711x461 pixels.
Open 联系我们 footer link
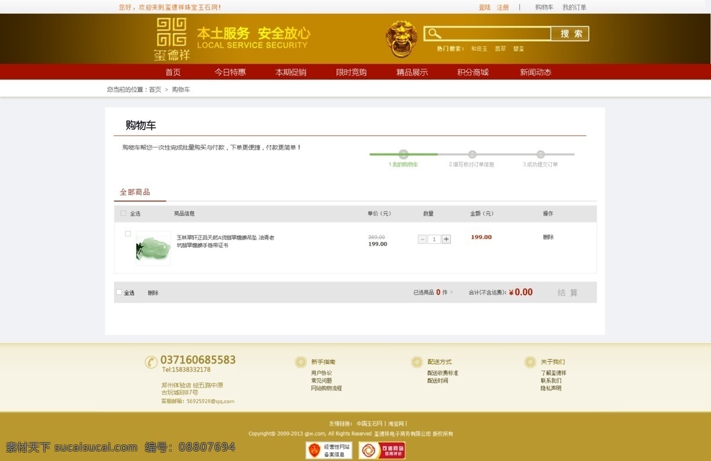pos(551,381)
